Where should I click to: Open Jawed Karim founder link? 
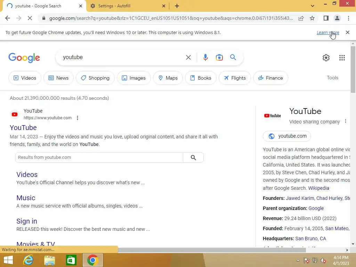(300, 198)
